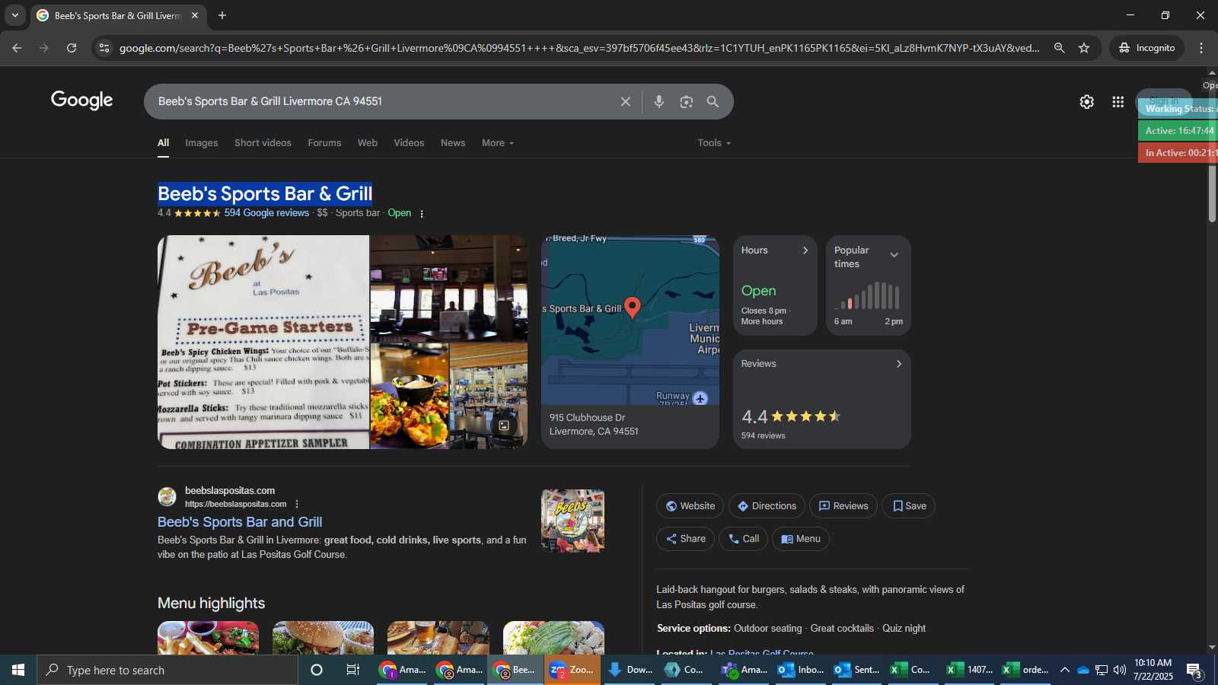Click the Windows taskbar search box
The image size is (1218, 685).
coord(167,670)
